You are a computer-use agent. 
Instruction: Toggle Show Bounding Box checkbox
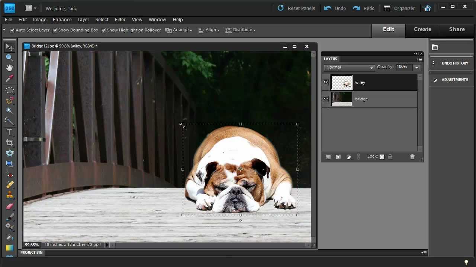[x=55, y=30]
